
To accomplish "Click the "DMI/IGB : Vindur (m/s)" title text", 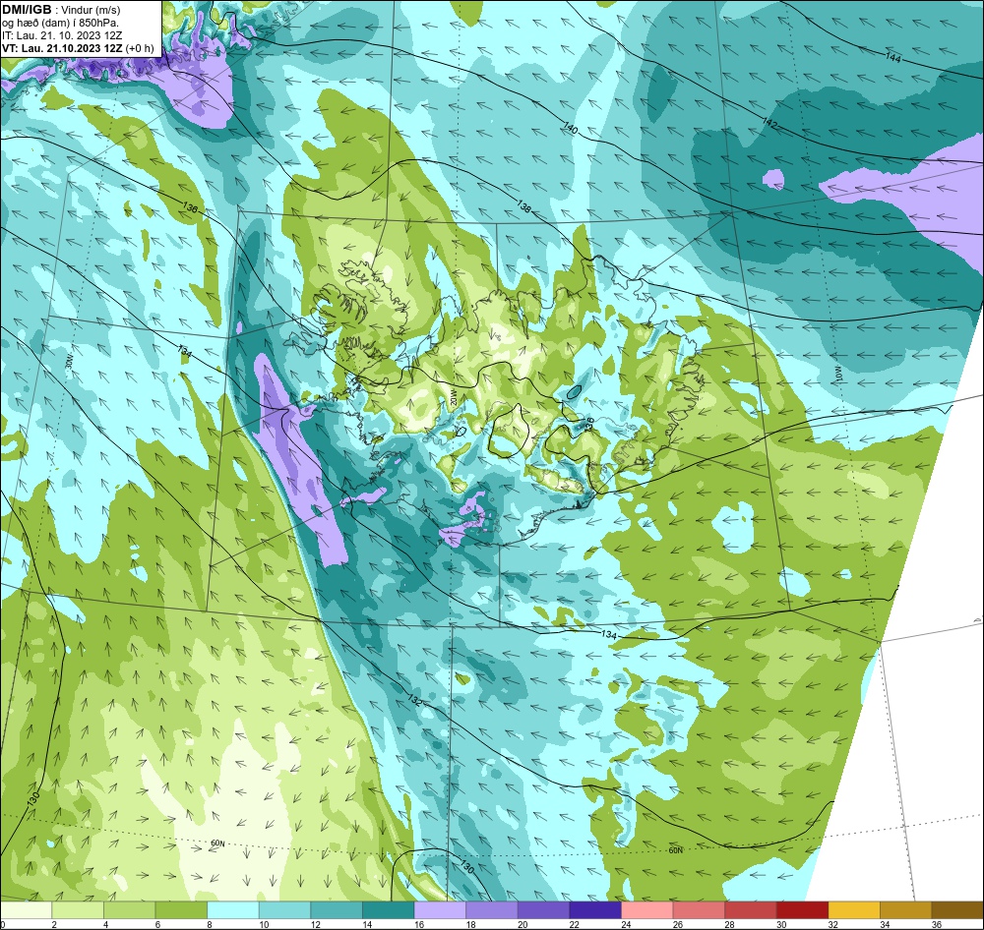I will tap(61, 10).
